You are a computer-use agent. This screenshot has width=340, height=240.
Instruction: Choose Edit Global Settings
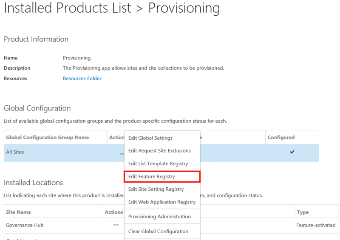[x=150, y=138]
